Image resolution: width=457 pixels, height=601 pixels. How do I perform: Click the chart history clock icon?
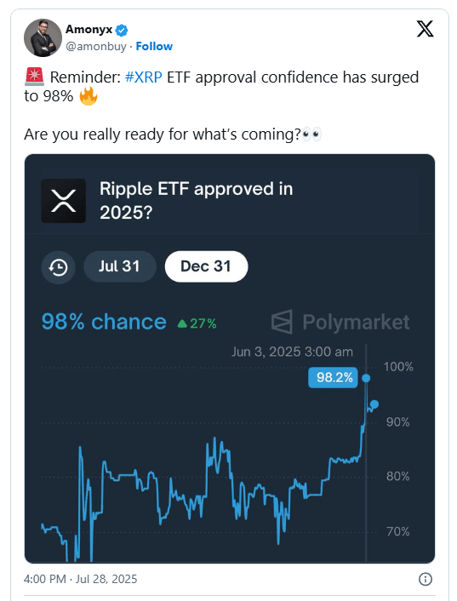pos(58,267)
